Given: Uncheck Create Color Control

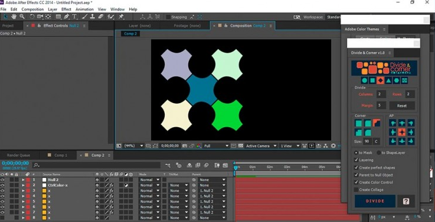Looking at the screenshot, I should (x=356, y=182).
